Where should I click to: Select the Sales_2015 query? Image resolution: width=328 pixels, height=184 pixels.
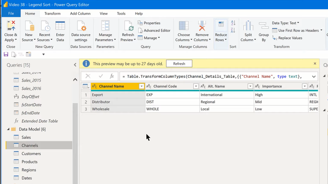[x=39, y=80]
